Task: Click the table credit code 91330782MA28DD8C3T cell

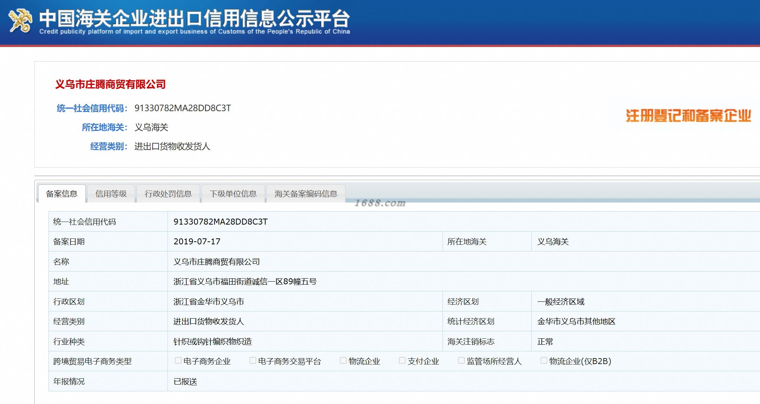Action: click(x=221, y=222)
